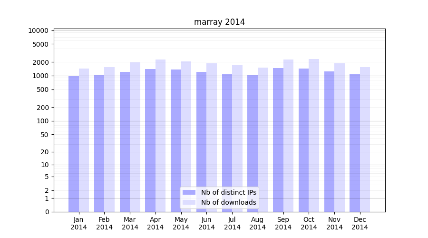Select the 'Nb of distinct IPs' legend label

pos(228,192)
